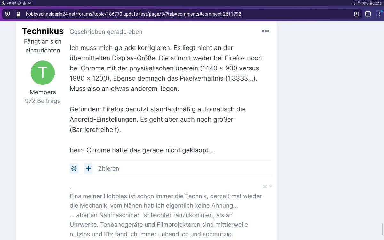Screen dimensions: 384x240
Task: Click the line 'Muss also an etwas anderem liegen.'
Action: 124,89
